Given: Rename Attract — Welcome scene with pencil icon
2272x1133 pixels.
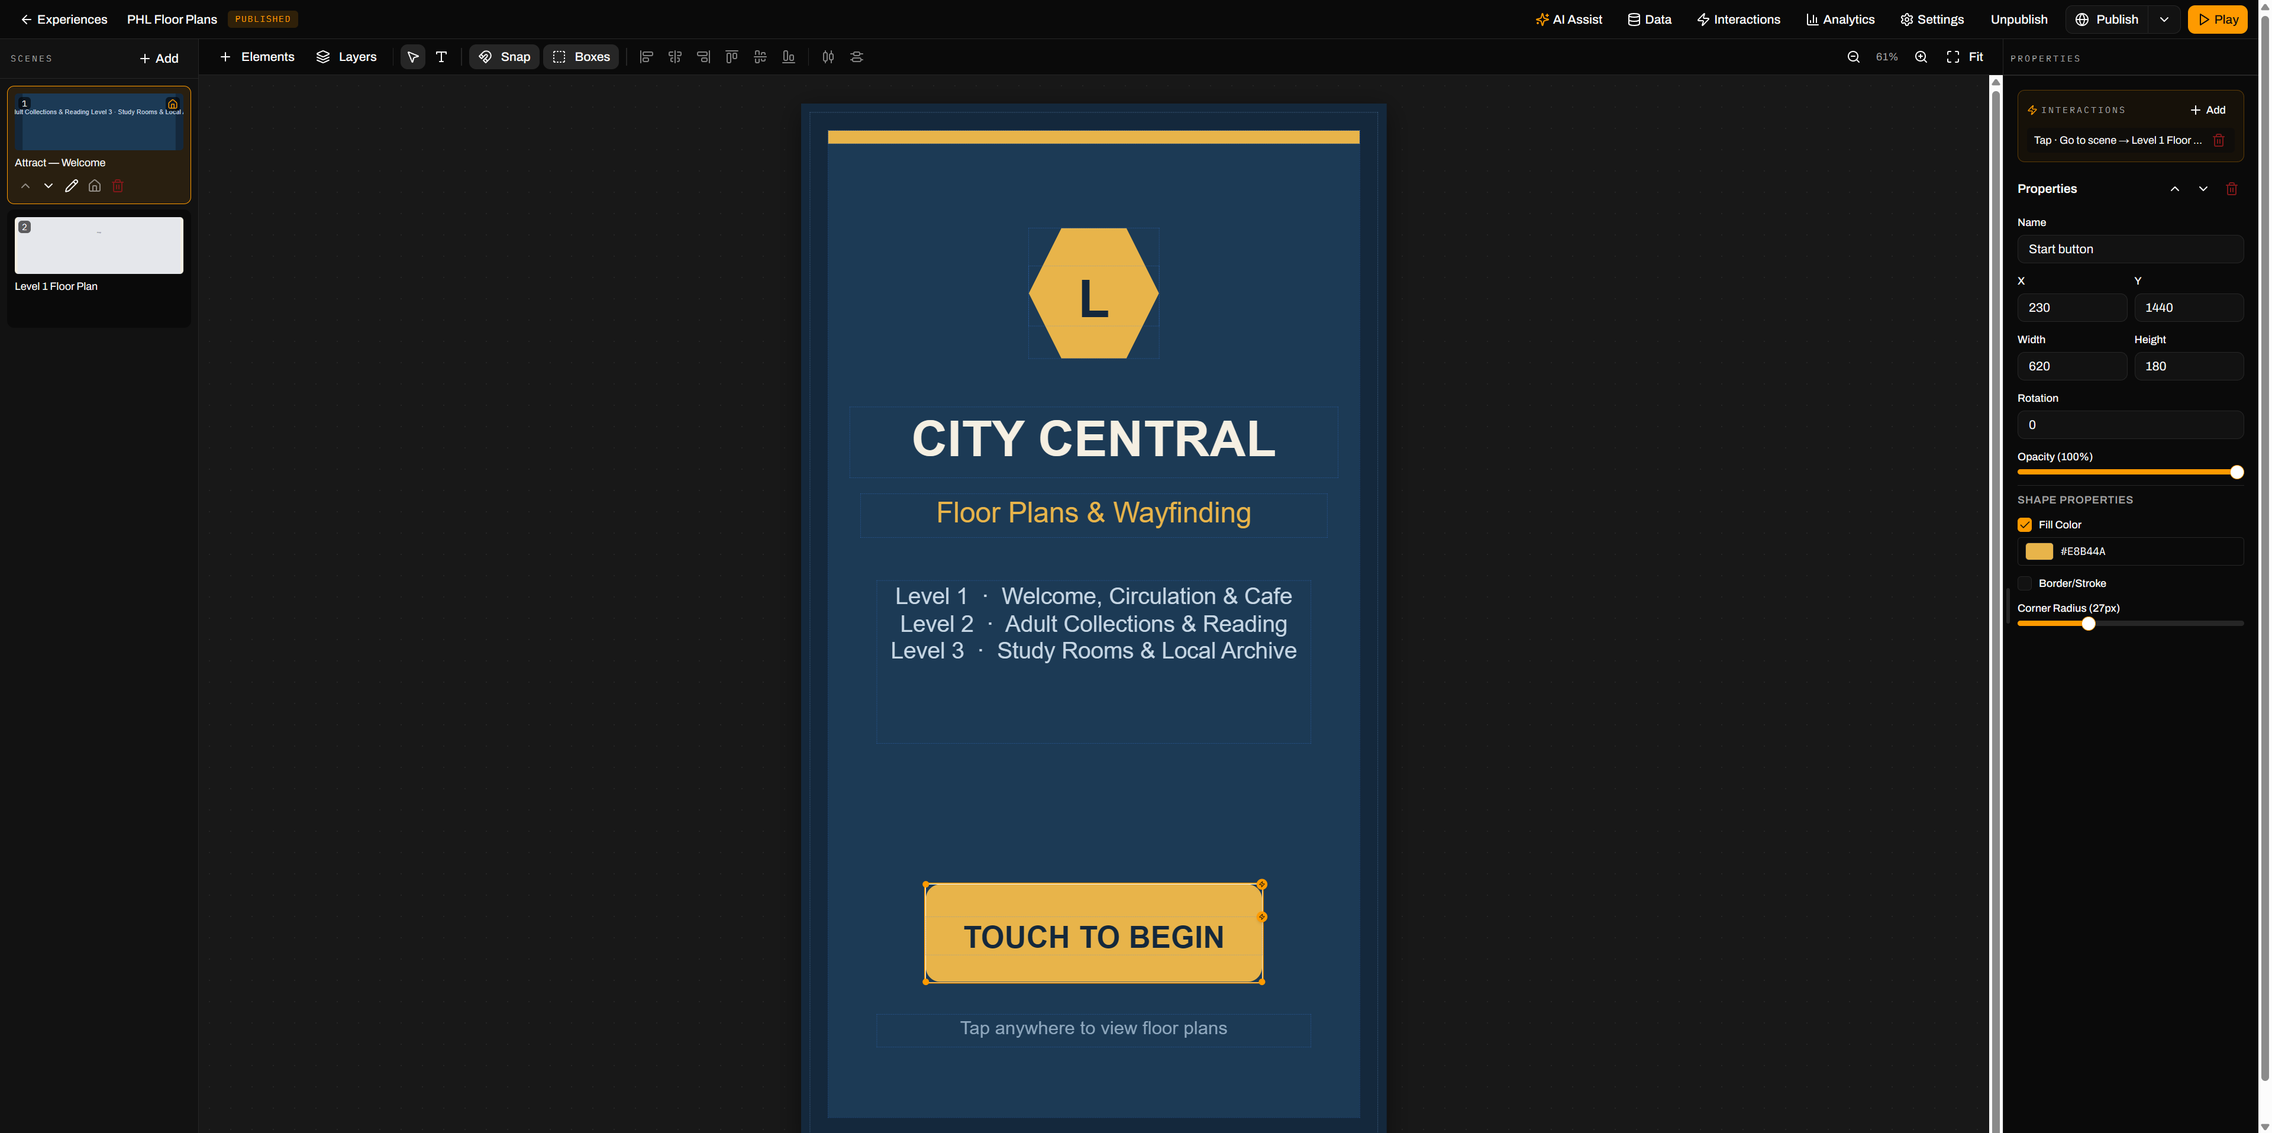Looking at the screenshot, I should [72, 186].
